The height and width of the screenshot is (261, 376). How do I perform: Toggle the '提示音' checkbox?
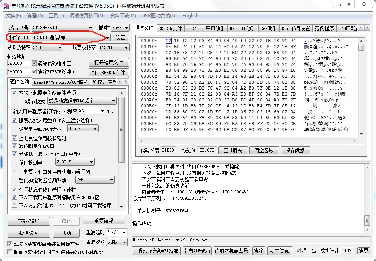298,251
